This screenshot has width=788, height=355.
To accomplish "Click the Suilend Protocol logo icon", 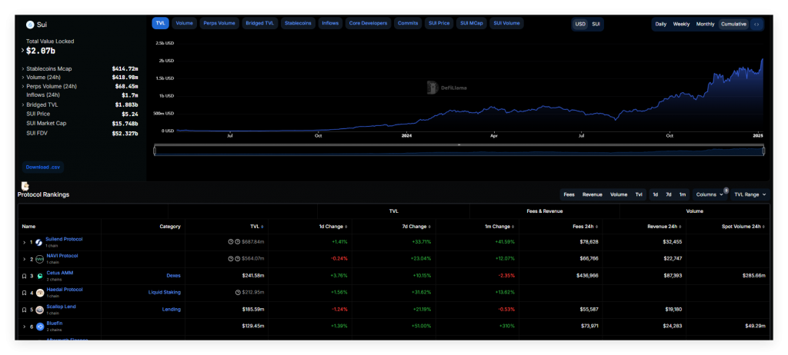I will [39, 243].
